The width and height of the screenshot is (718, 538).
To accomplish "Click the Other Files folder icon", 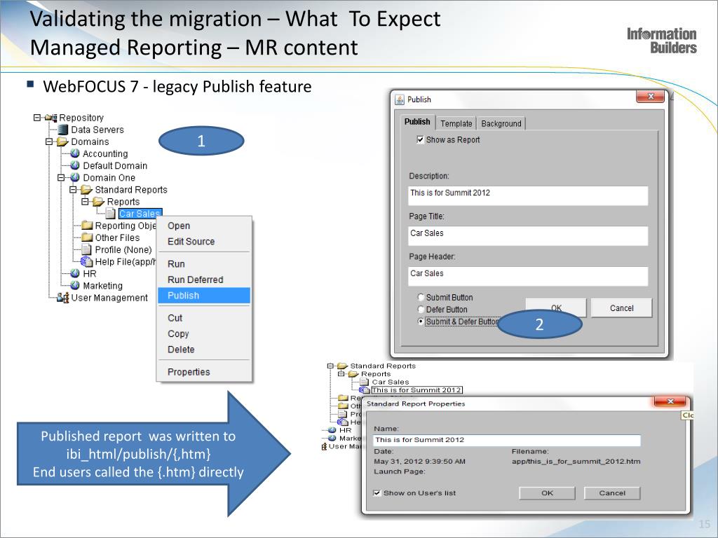I will coord(87,237).
